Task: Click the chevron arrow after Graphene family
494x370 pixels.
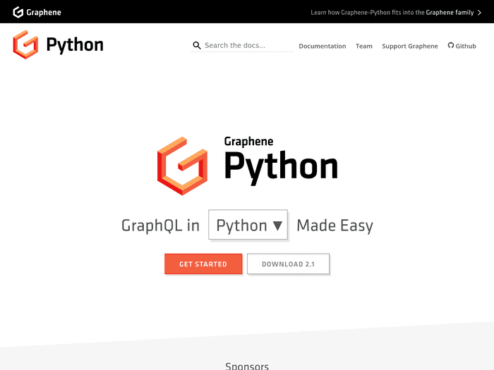Action: click(479, 13)
